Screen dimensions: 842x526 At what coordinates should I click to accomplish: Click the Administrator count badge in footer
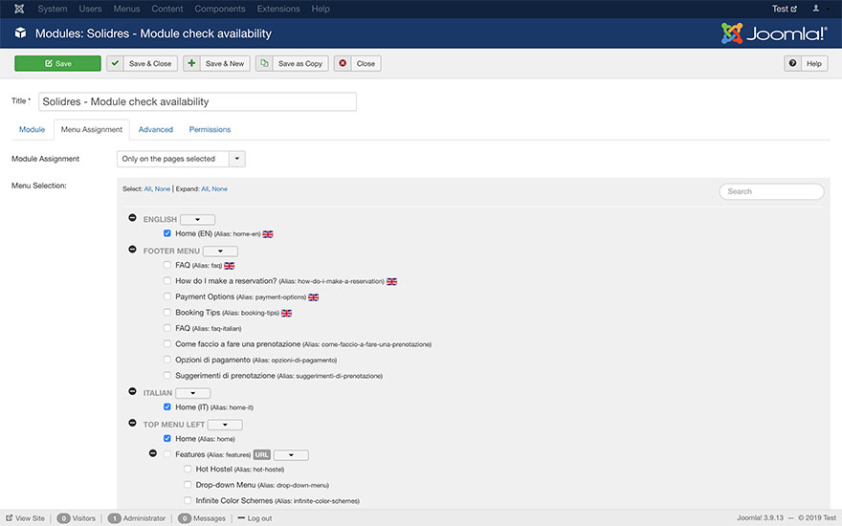(115, 518)
